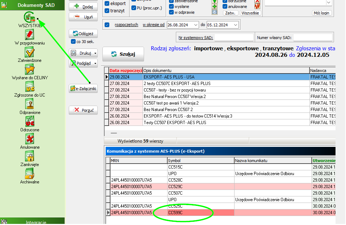
Task: Click the Dodaj button
Action: point(83,7)
